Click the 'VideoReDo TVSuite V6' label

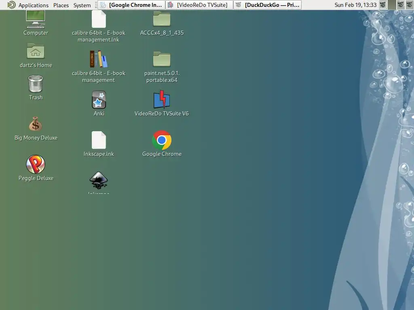(162, 113)
